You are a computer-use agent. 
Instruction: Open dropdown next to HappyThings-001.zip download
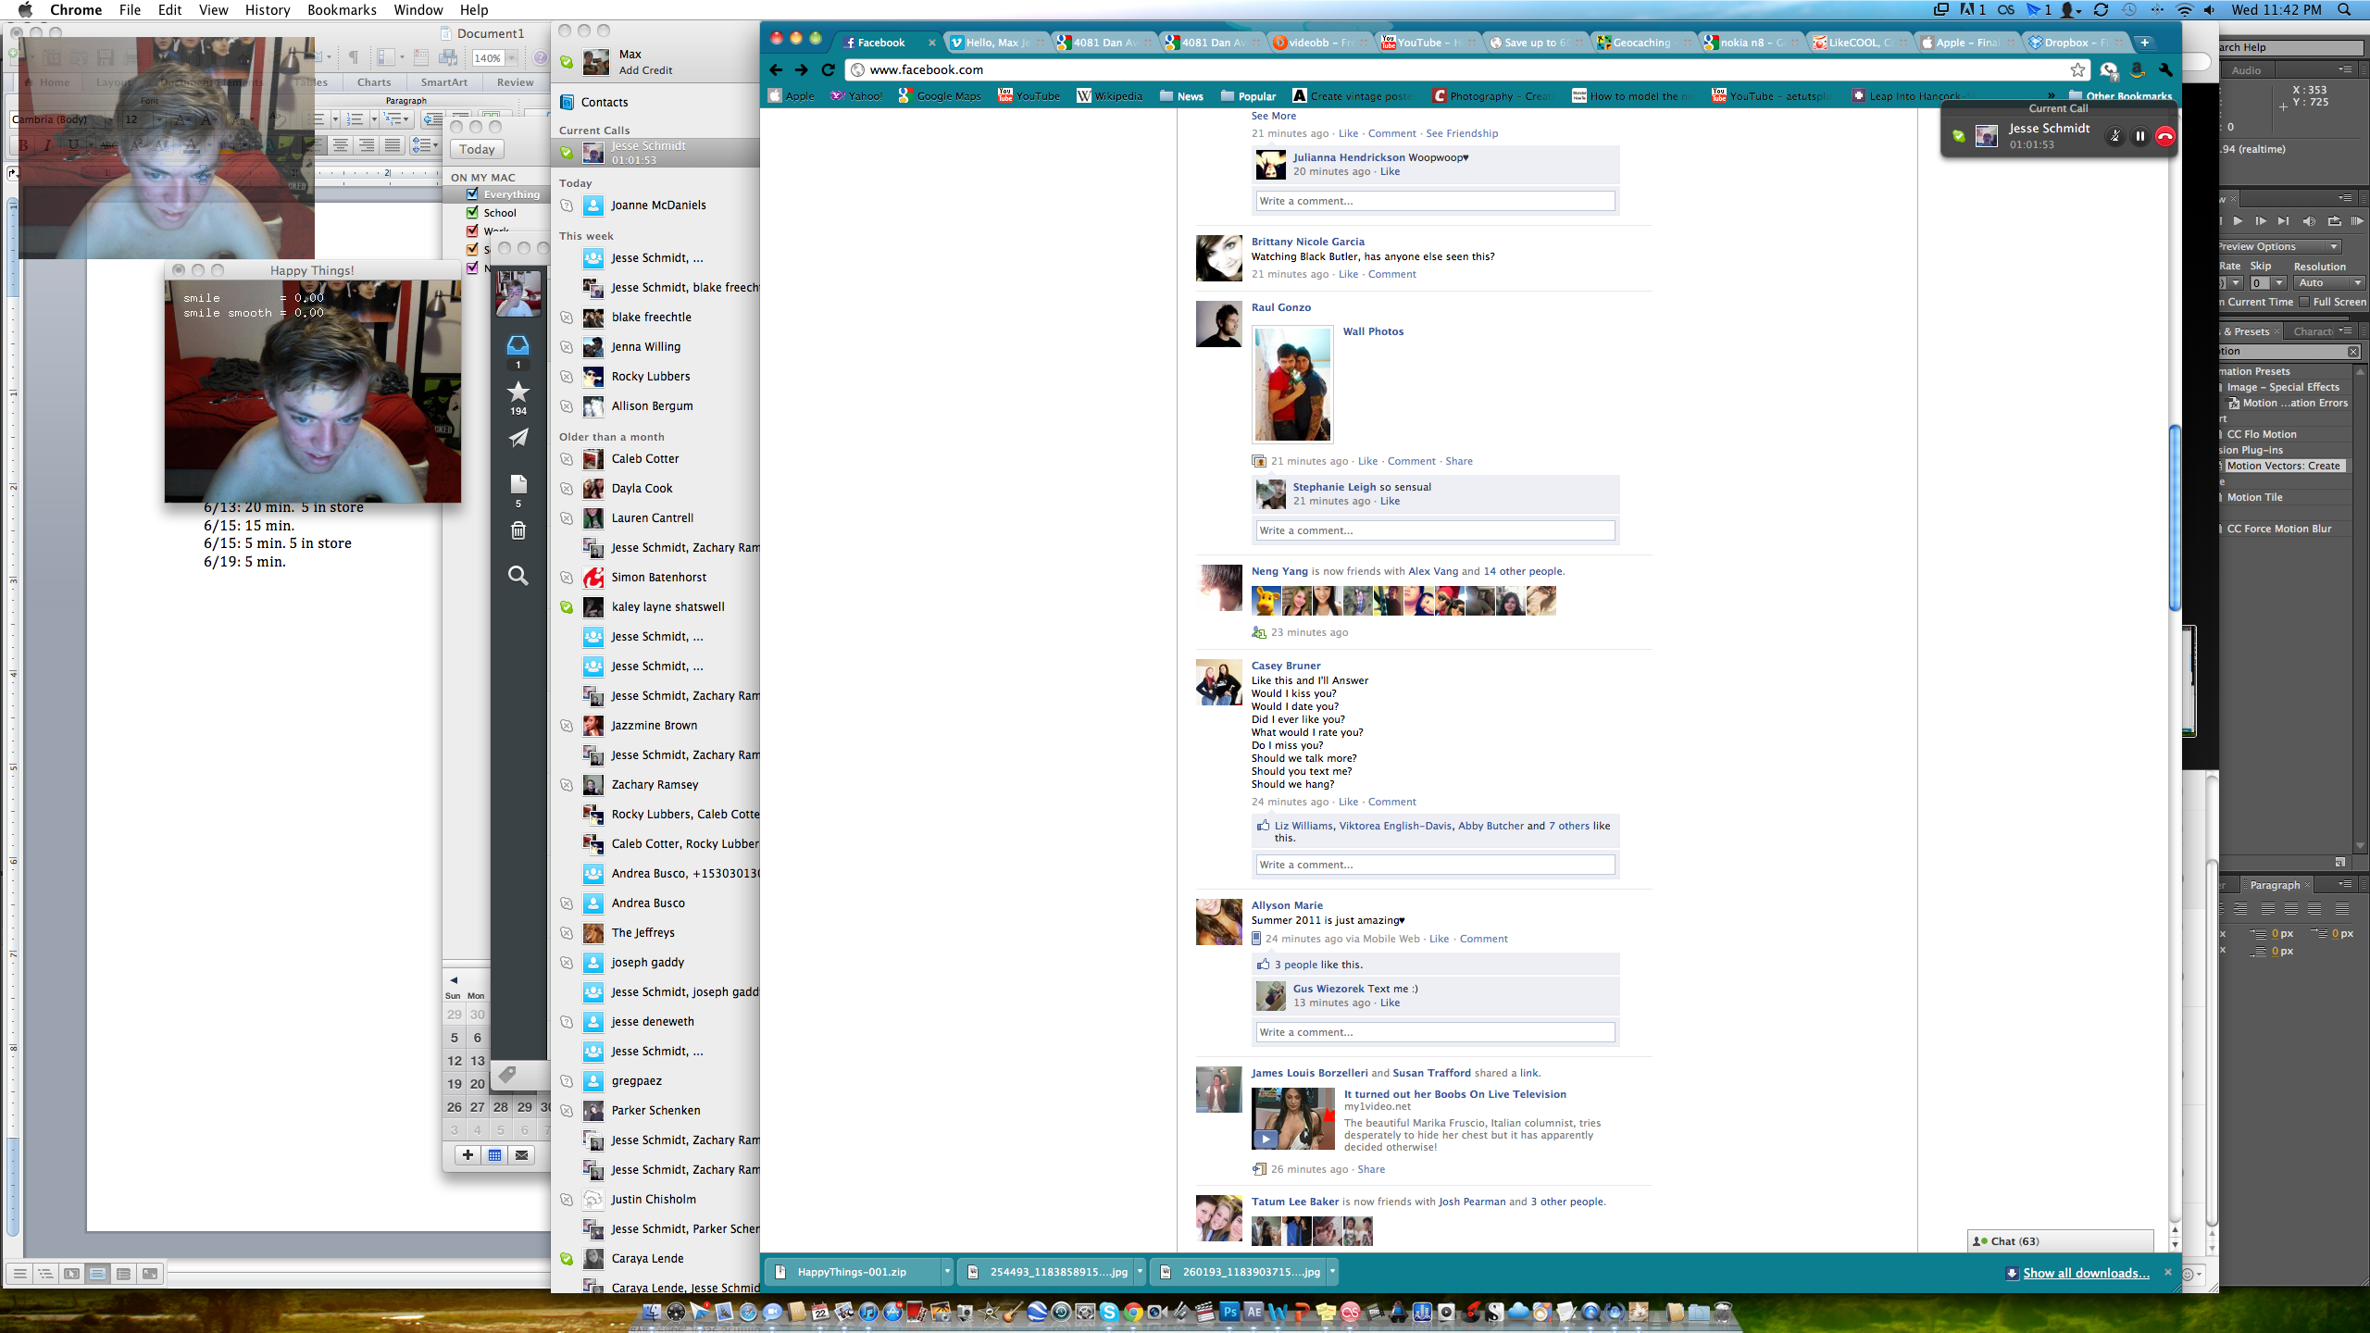(946, 1272)
